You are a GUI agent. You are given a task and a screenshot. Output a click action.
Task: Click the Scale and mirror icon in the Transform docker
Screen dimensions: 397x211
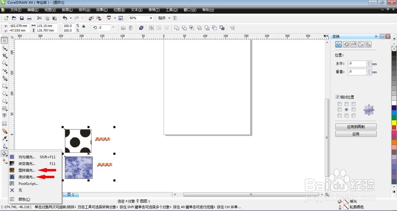pos(353,44)
